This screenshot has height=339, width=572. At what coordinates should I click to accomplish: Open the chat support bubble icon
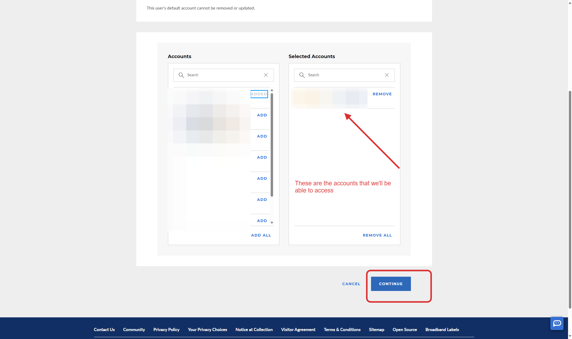557,323
